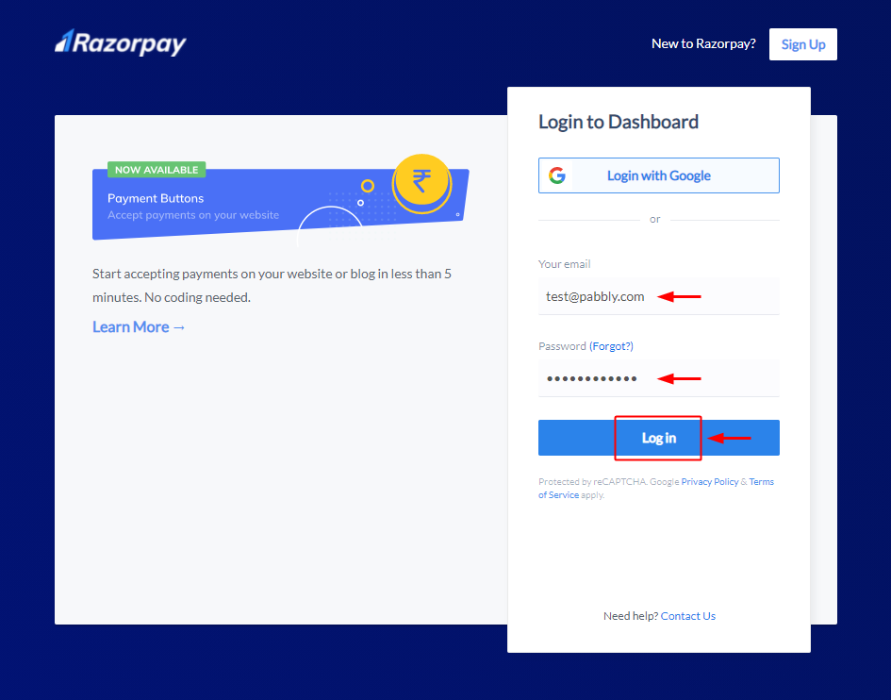Click the NOW AVAILABLE badge
Screen dimensions: 891x700
pyautogui.click(x=157, y=170)
